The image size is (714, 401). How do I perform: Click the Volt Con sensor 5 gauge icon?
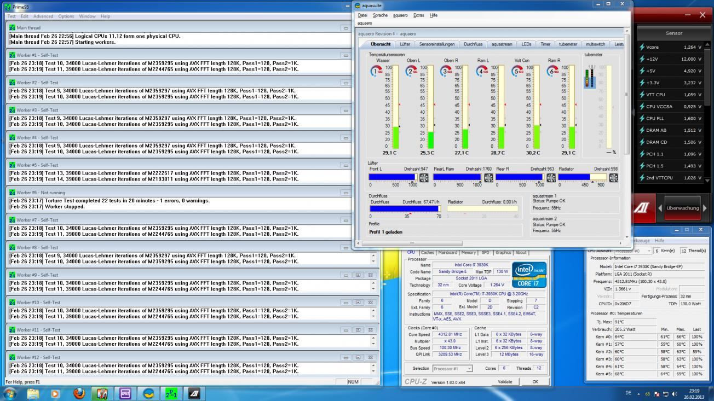coord(517,71)
